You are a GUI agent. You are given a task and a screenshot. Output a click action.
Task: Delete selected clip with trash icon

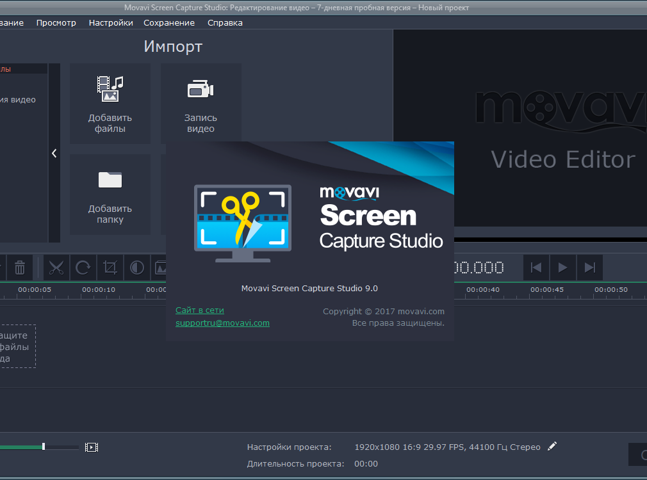[x=20, y=268]
